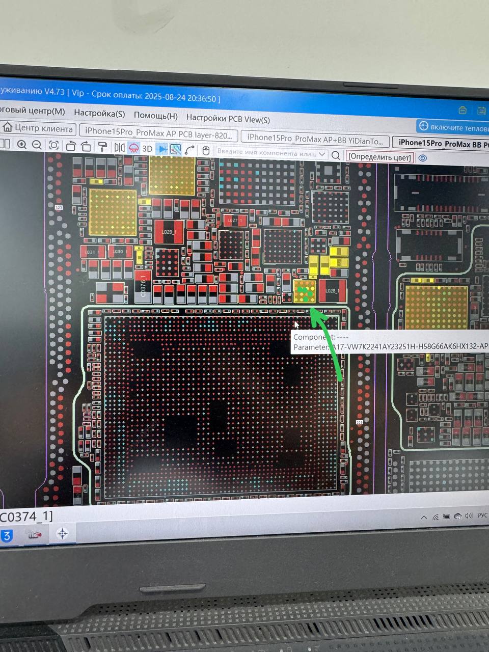The image size is (489, 652).
Task: Expand the component name dropdown arrow
Action: (x=322, y=154)
